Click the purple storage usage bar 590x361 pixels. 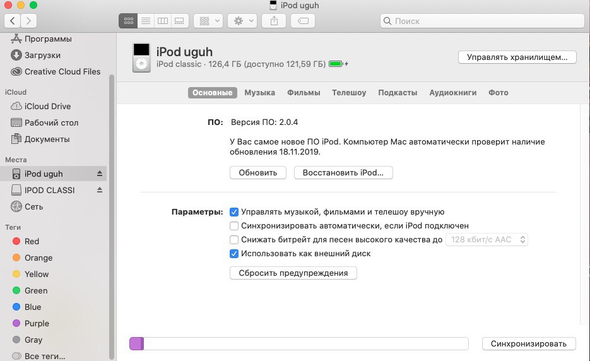[x=136, y=344]
